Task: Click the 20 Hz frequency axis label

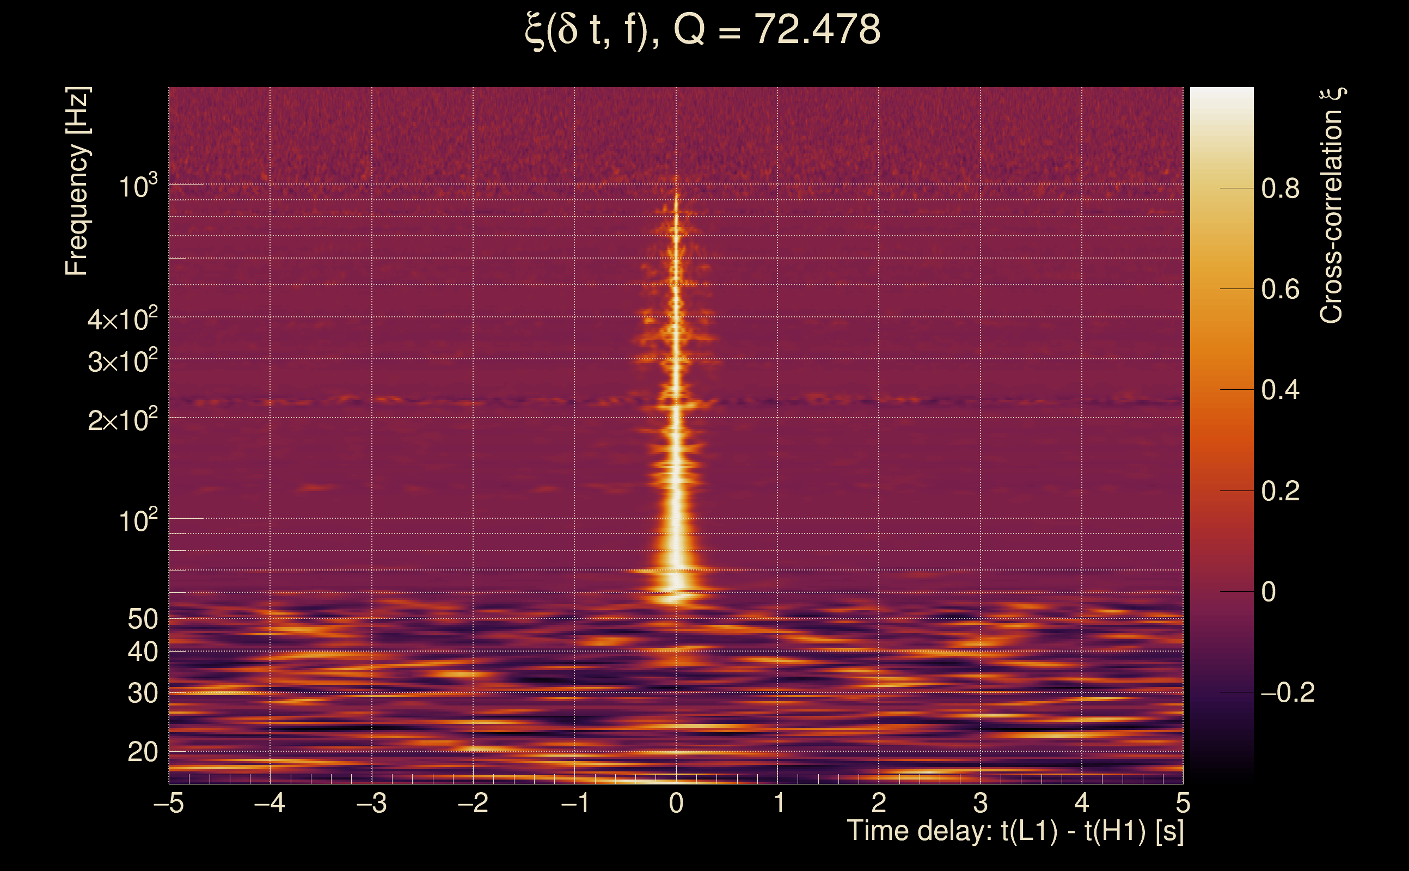Action: click(142, 752)
